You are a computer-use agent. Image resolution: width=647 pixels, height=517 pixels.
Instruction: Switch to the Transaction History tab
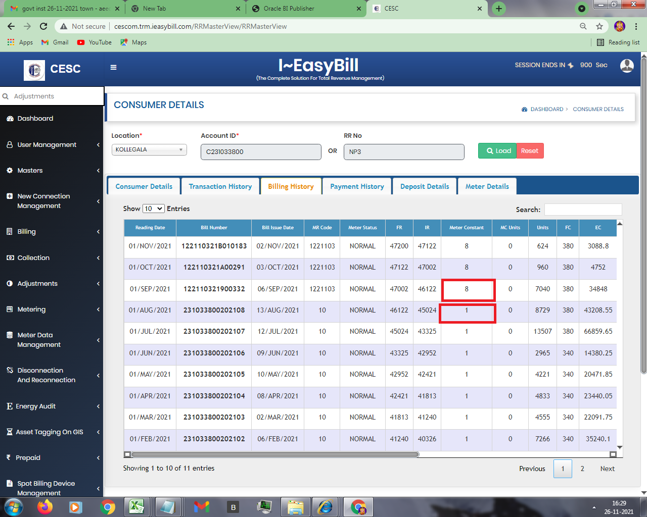(220, 186)
